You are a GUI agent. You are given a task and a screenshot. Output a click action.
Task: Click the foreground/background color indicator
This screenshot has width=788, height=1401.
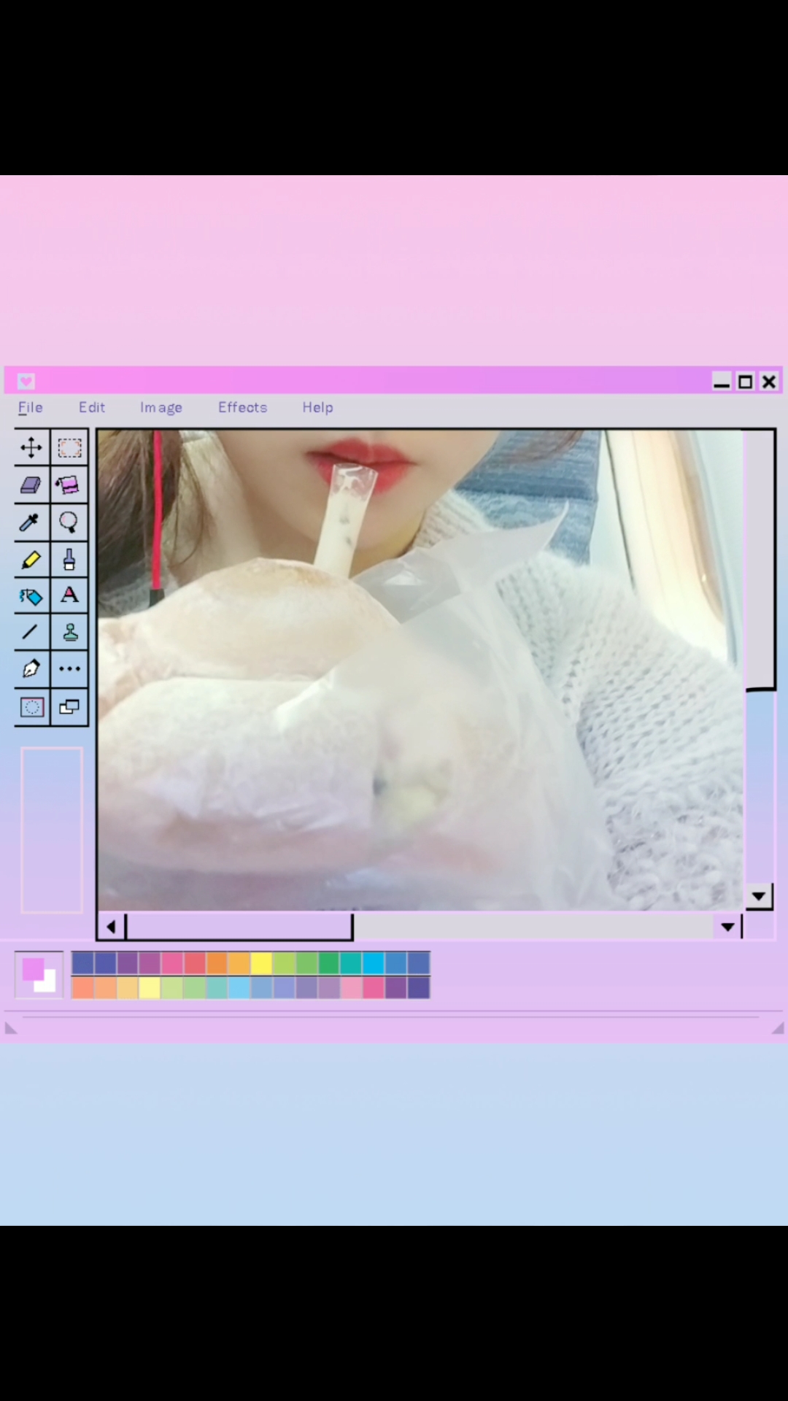(x=39, y=975)
